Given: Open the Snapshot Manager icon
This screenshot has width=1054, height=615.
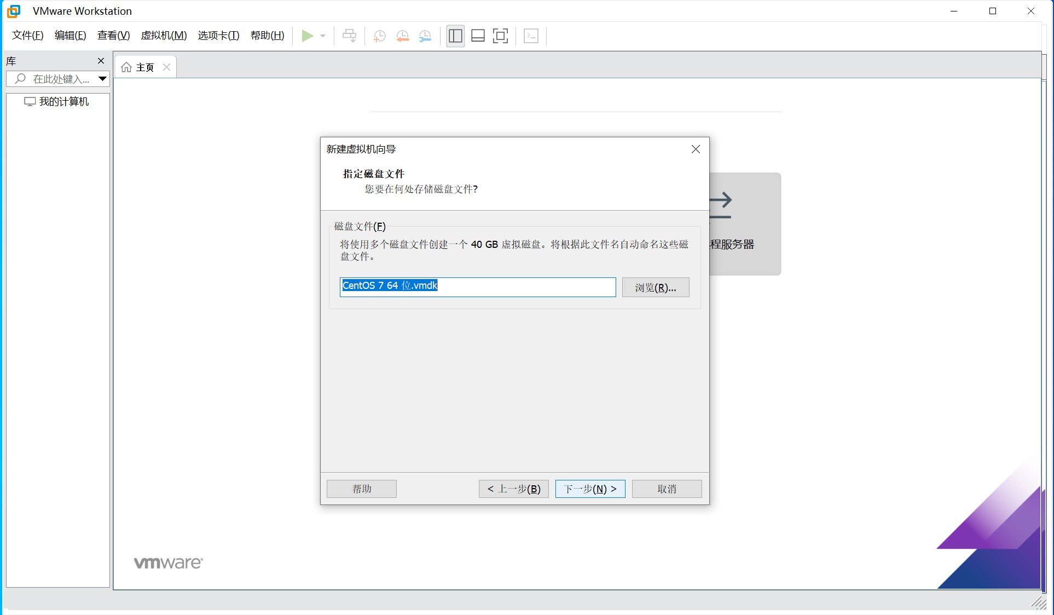Looking at the screenshot, I should (425, 36).
